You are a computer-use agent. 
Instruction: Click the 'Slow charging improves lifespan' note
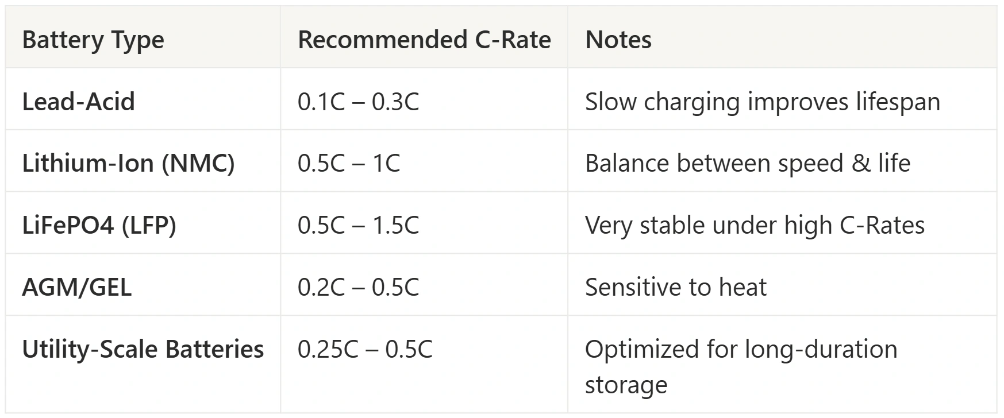762,102
